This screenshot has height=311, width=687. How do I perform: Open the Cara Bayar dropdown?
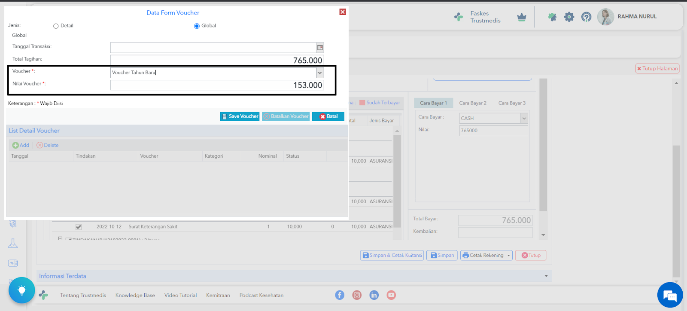pyautogui.click(x=524, y=118)
